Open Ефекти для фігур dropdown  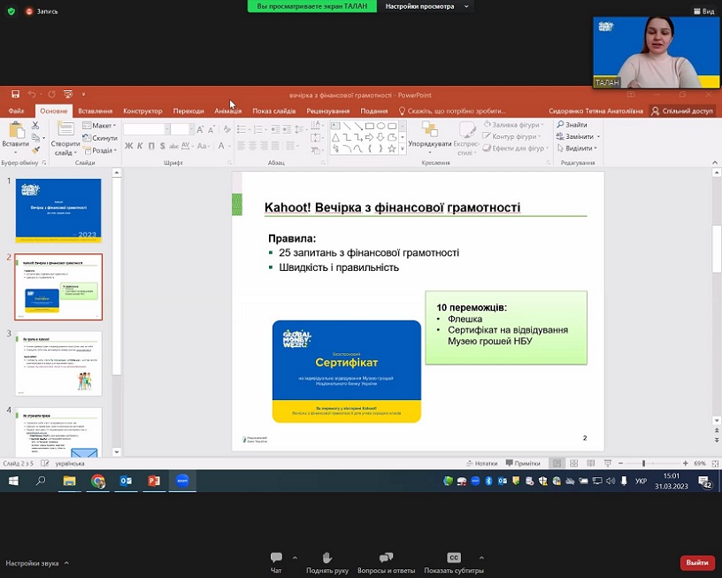(x=516, y=149)
